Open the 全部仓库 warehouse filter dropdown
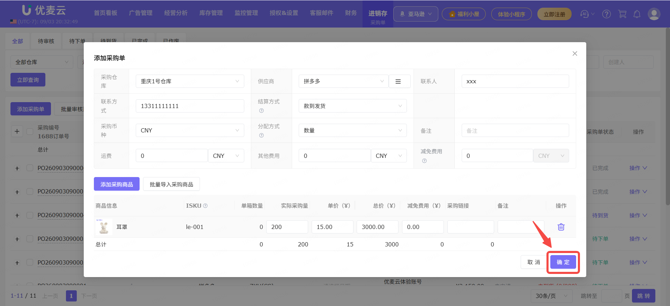 (42, 62)
